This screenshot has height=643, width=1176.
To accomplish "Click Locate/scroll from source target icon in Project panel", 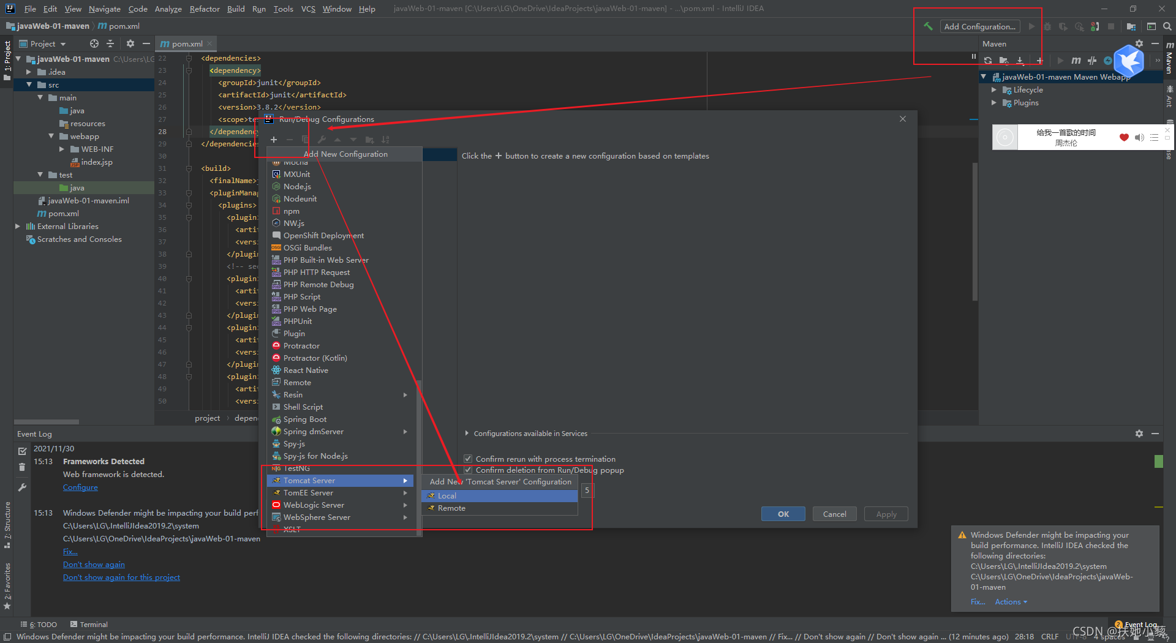I will click(94, 43).
